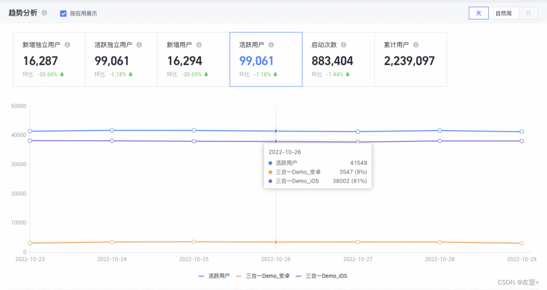Select the 天 view tab
The width and height of the screenshot is (547, 290).
coord(479,13)
